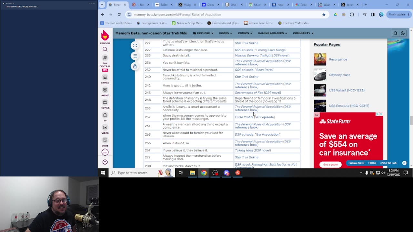Search the wiki using header magnifier
The height and width of the screenshot is (232, 413).
pyautogui.click(x=395, y=33)
